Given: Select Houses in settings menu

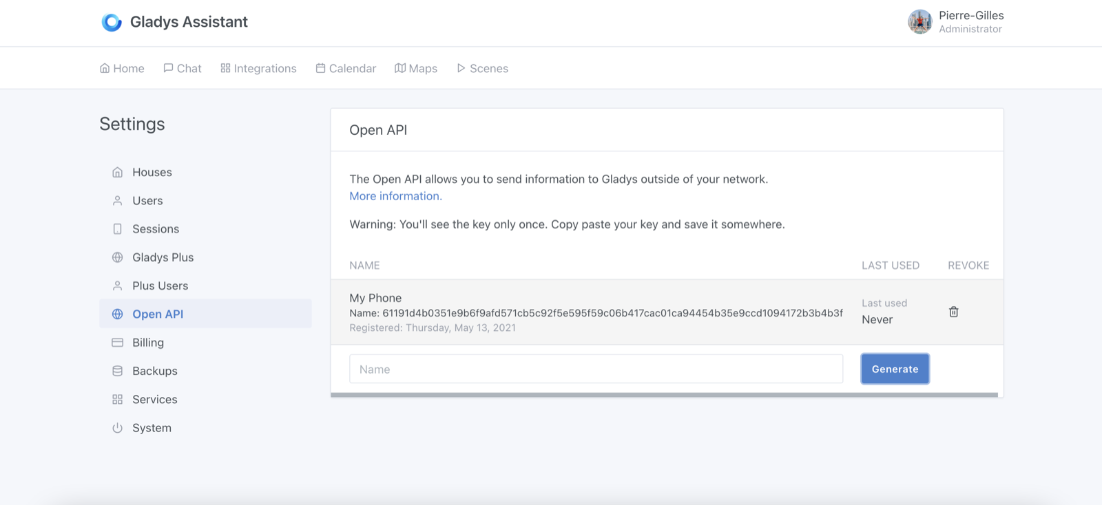Looking at the screenshot, I should [x=205, y=172].
